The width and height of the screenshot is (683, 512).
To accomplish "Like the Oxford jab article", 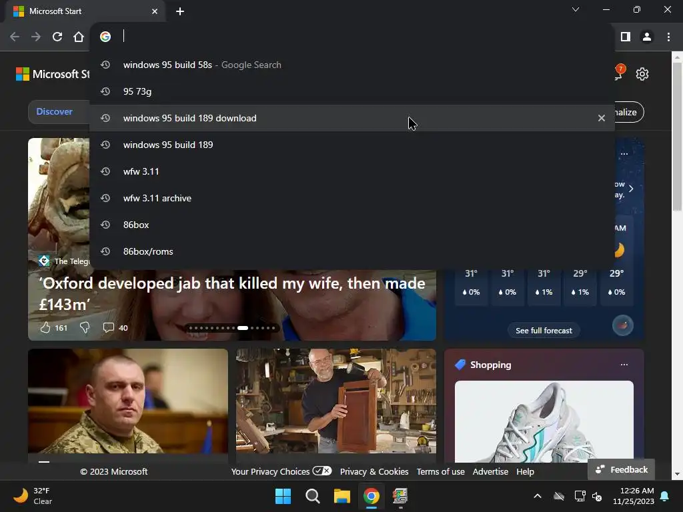I will (45, 327).
